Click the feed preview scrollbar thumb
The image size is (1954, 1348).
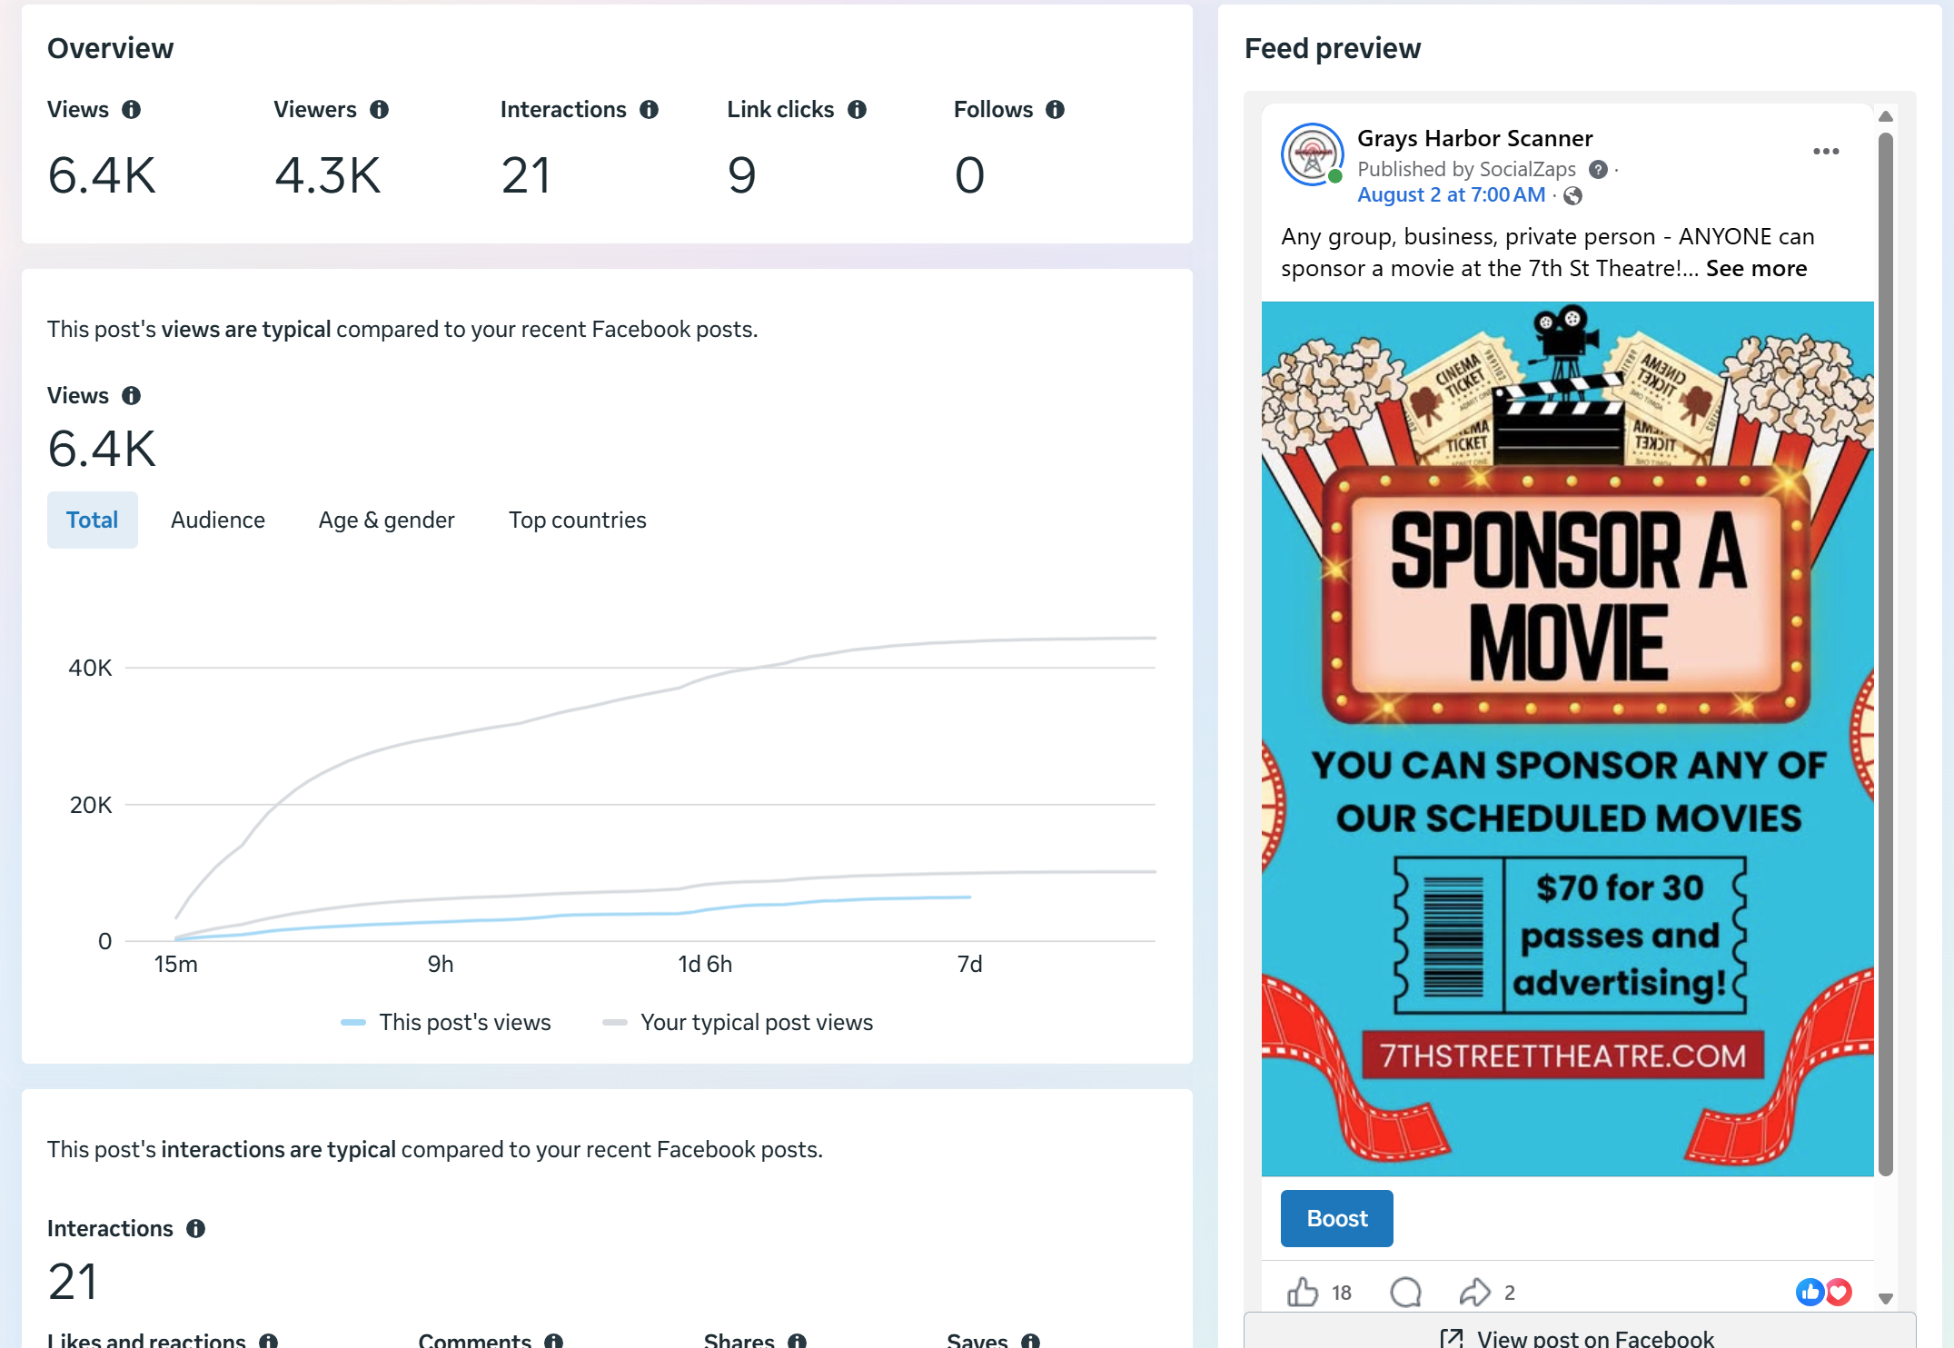coord(1886,654)
